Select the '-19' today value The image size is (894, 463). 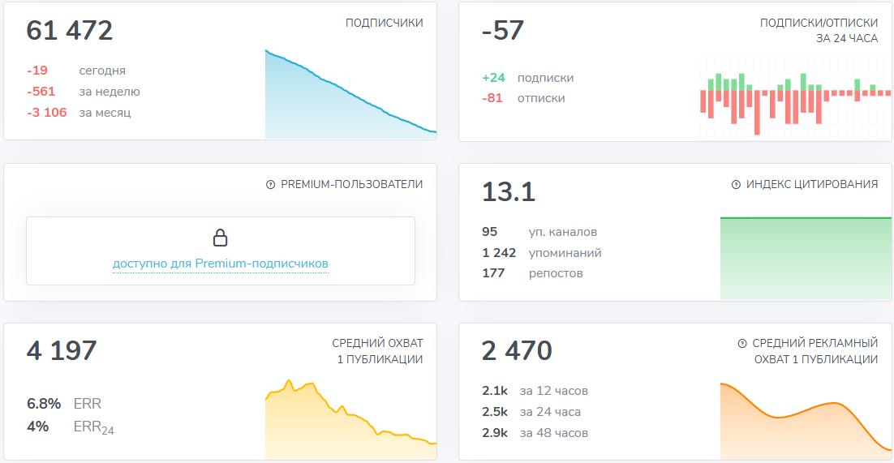(37, 71)
